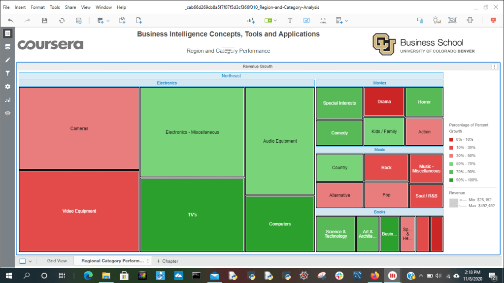The height and width of the screenshot is (283, 504).
Task: Open the Format gear panel in sidebar
Action: (x=7, y=87)
